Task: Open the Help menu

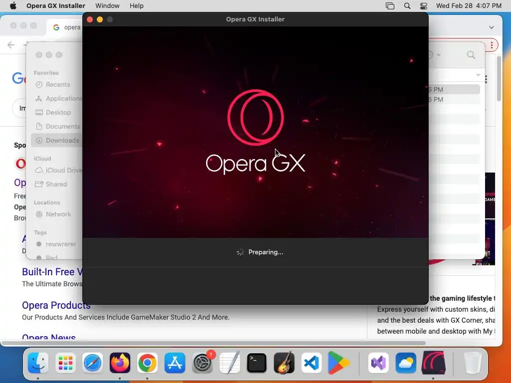Action: pos(136,6)
